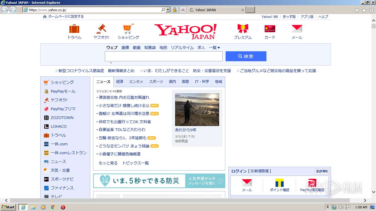Switch to the エンタメ news tab
The width and height of the screenshot is (376, 211).
coord(136,82)
